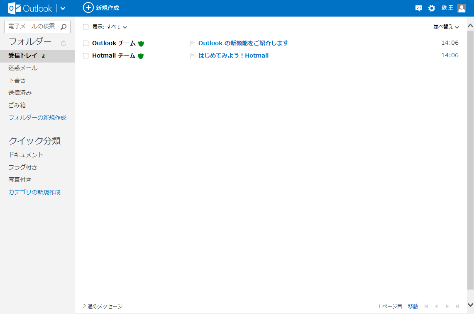Open the 下書き folder
Viewport: 474px width, 314px height.
click(x=17, y=80)
